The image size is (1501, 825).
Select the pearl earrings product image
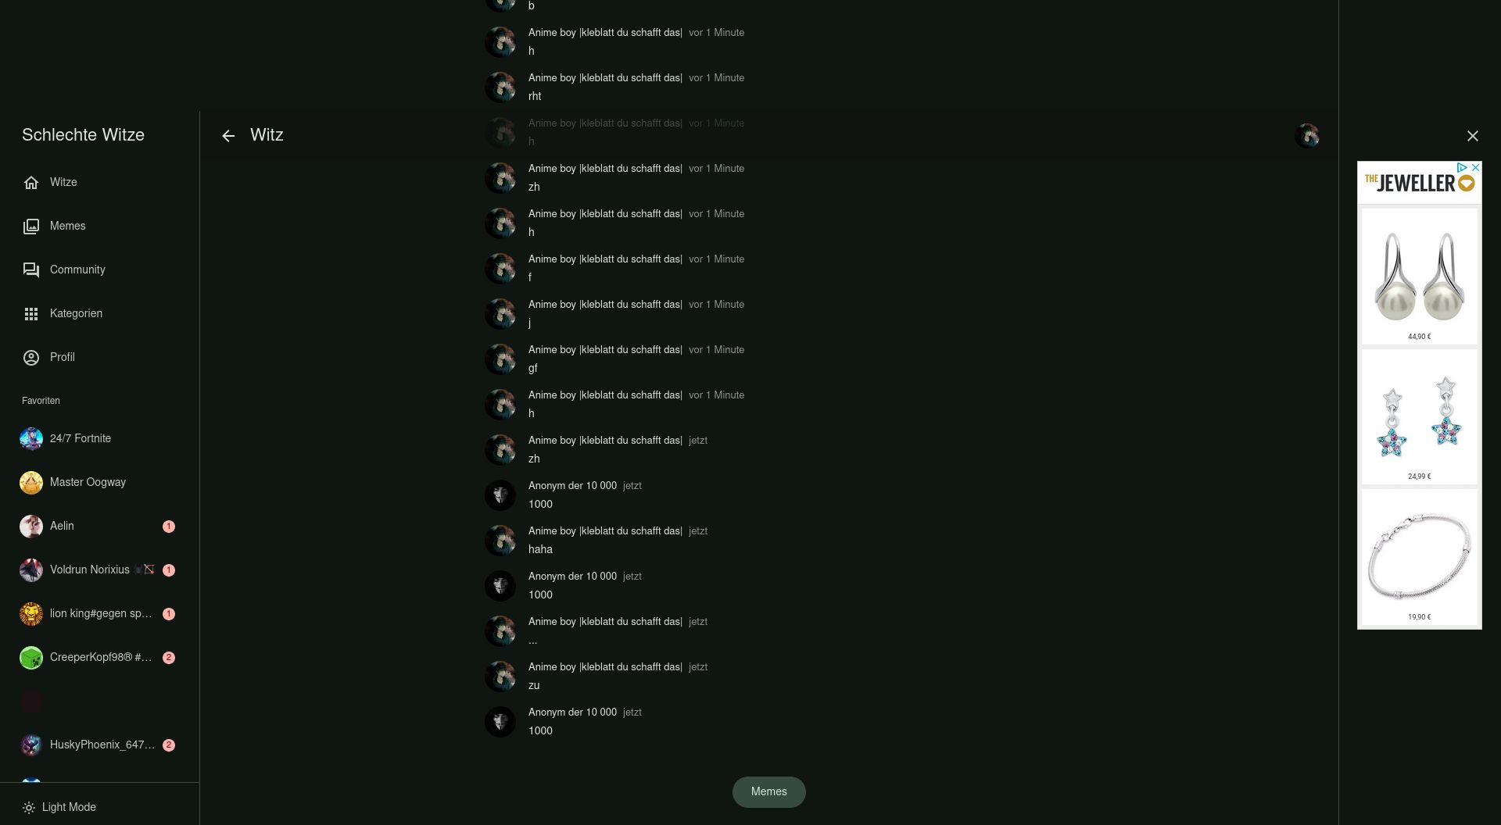1420,277
